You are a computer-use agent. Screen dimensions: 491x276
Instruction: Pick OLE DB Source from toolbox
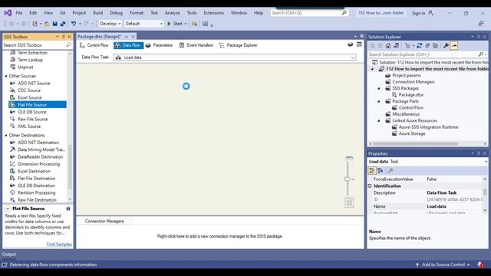tap(32, 112)
